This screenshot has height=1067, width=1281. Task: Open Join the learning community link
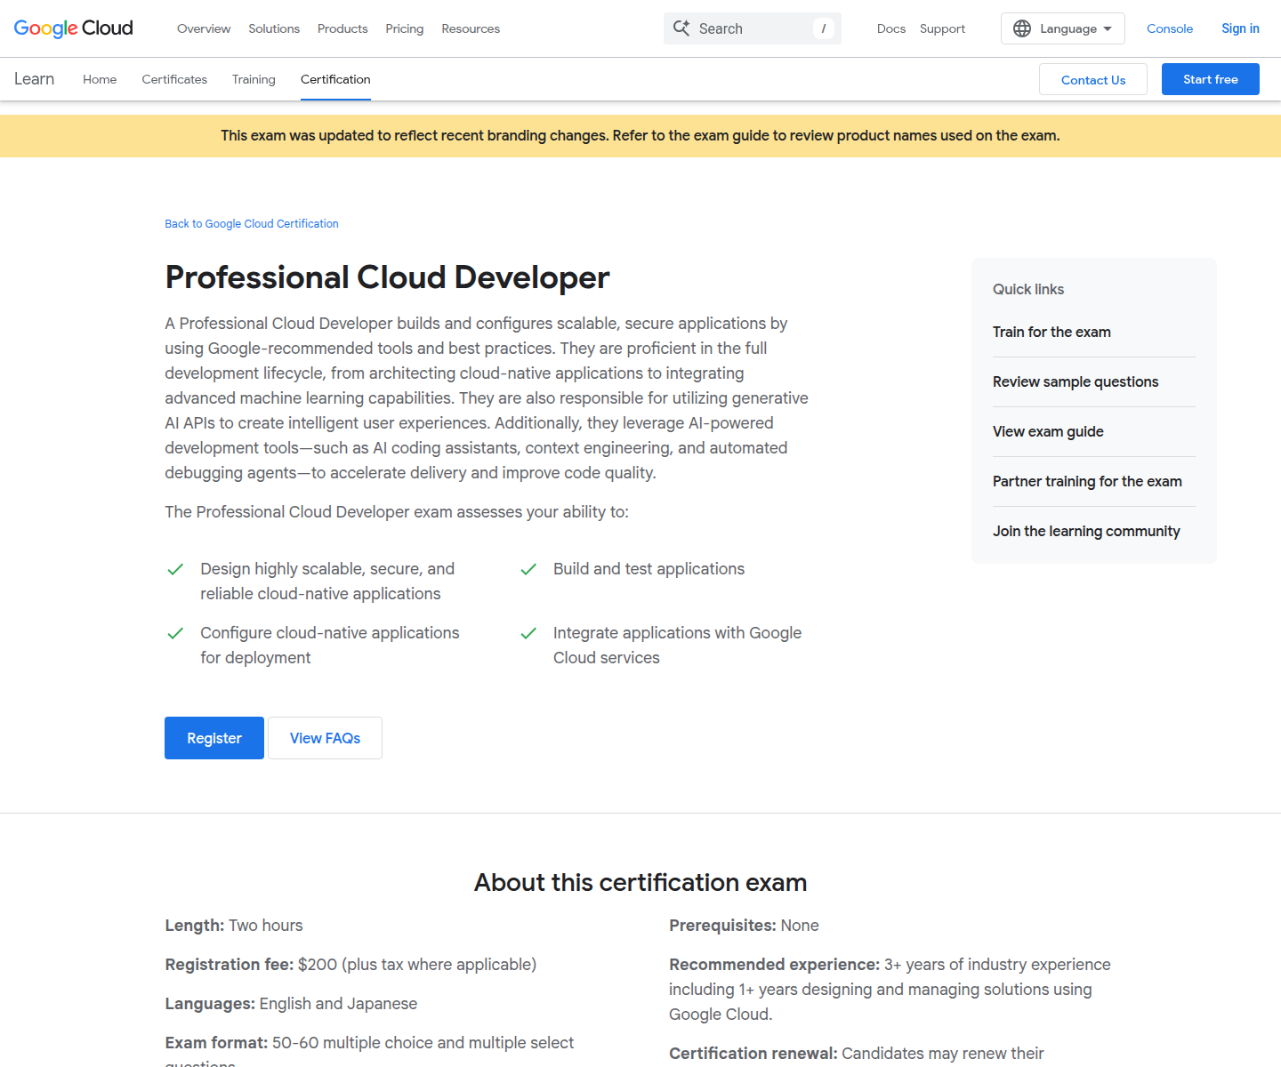click(x=1086, y=531)
